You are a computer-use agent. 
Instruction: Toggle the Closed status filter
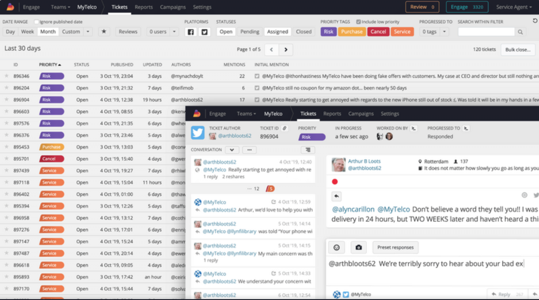(303, 32)
